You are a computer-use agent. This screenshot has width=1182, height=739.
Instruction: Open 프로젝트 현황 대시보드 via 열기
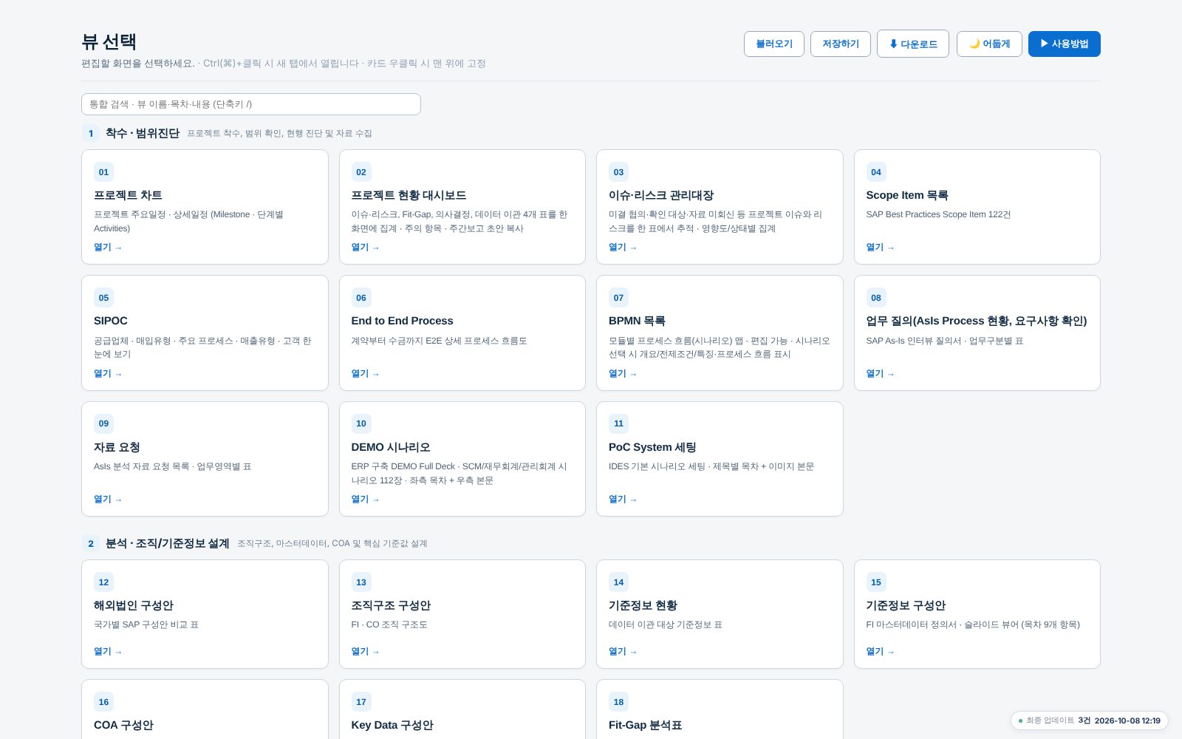coord(365,248)
